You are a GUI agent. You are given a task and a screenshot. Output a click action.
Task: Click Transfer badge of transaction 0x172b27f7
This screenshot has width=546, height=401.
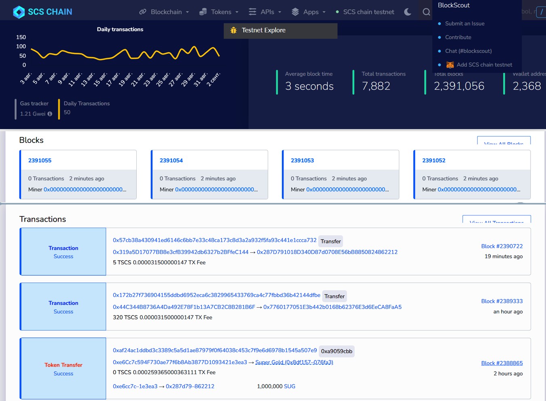334,296
